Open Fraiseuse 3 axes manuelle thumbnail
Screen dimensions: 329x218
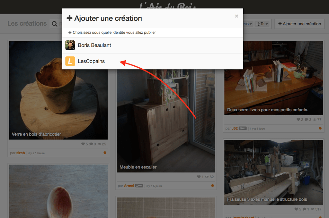click(273, 172)
